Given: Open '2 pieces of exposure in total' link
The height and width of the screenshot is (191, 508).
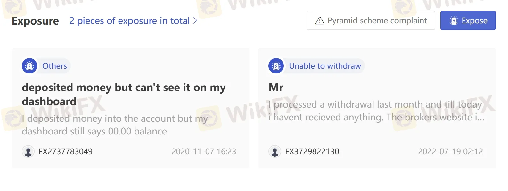Looking at the screenshot, I should (129, 21).
